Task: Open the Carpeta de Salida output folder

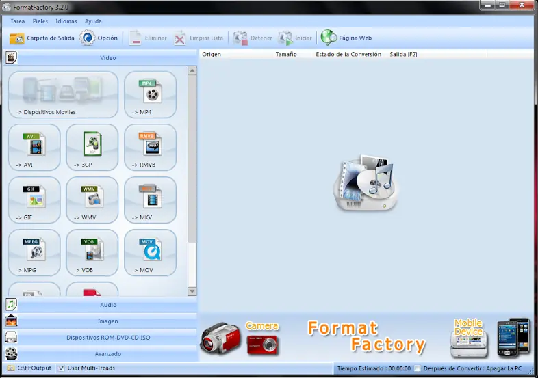Action: (42, 38)
